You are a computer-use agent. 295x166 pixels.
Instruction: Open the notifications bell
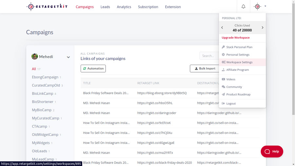click(x=243, y=7)
